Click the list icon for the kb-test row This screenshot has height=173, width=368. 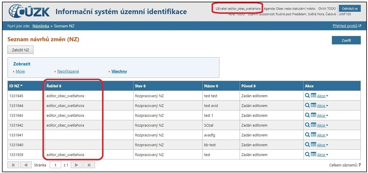pyautogui.click(x=313, y=145)
